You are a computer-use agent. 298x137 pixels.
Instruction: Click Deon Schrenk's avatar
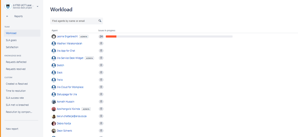[x=53, y=131]
